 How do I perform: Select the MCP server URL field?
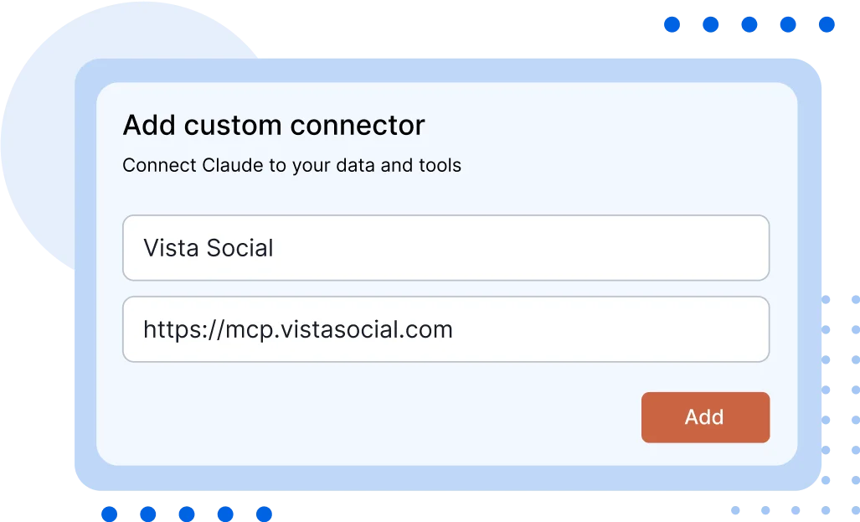click(445, 328)
